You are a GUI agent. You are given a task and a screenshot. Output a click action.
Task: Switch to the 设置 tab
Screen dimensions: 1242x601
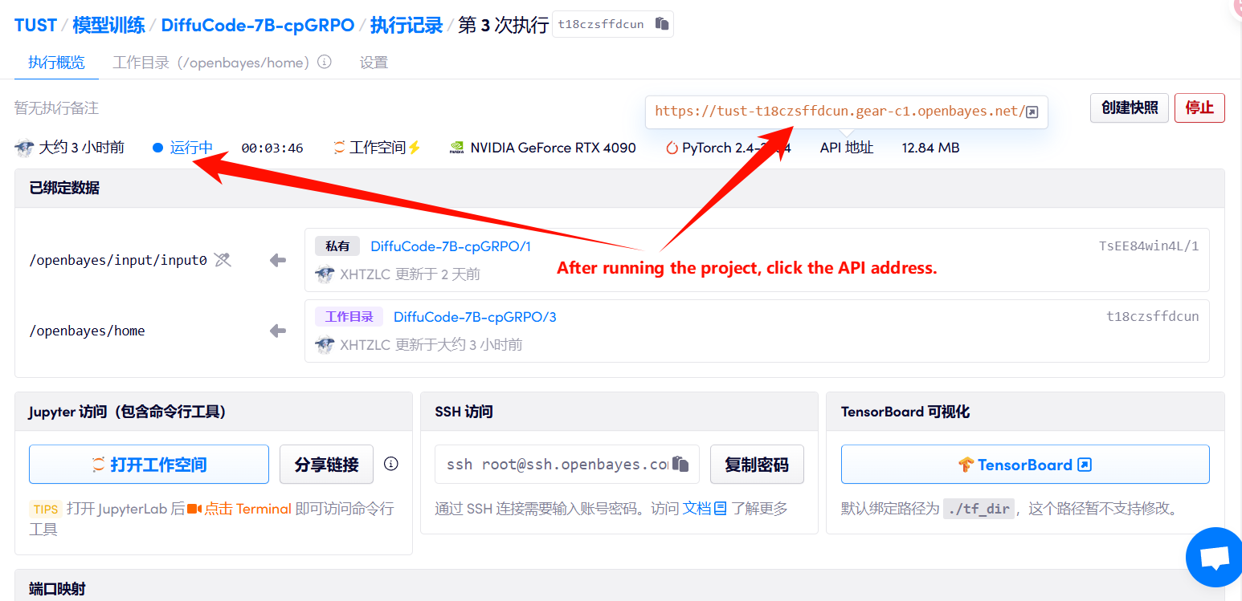click(x=374, y=63)
